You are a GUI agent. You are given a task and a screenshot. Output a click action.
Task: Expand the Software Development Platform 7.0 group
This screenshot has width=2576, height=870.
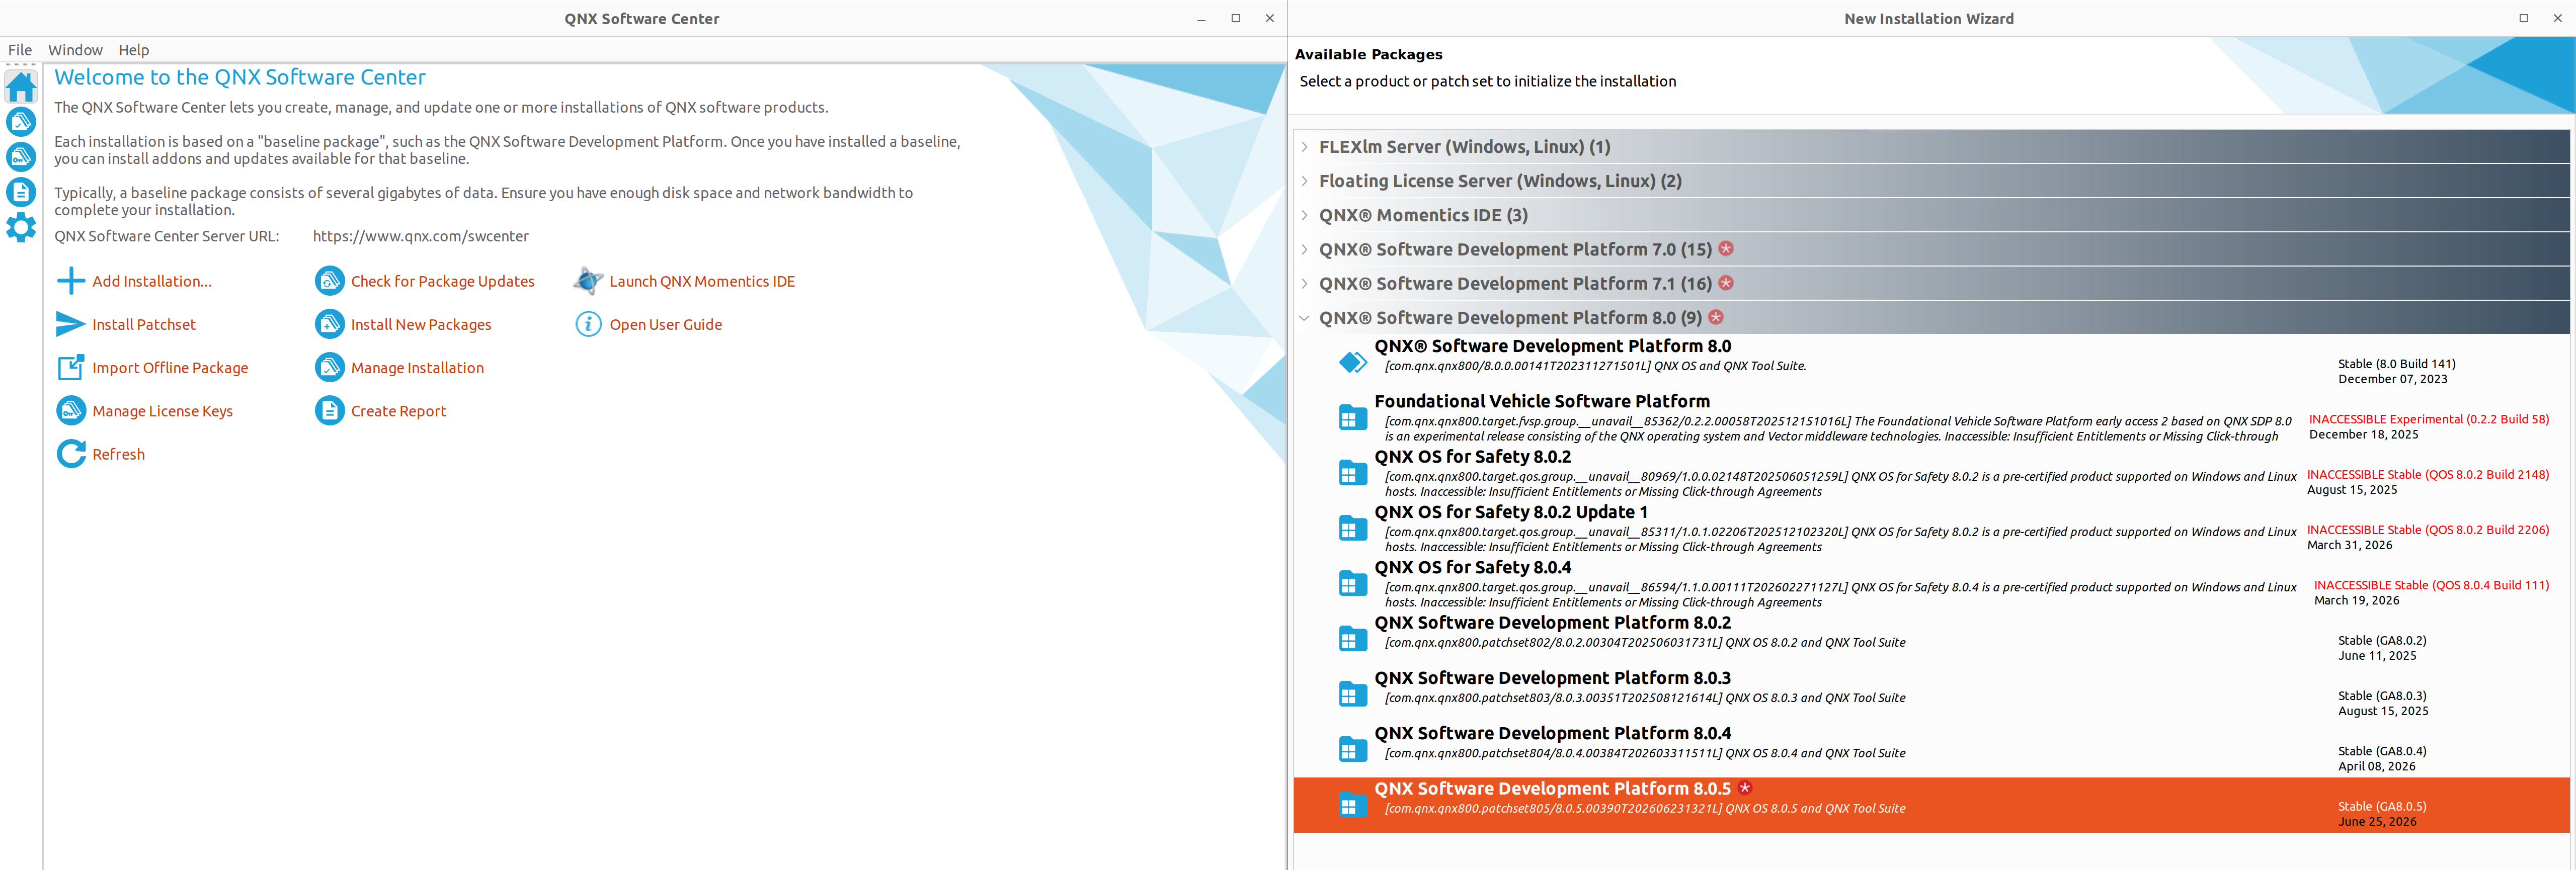[x=1304, y=249]
